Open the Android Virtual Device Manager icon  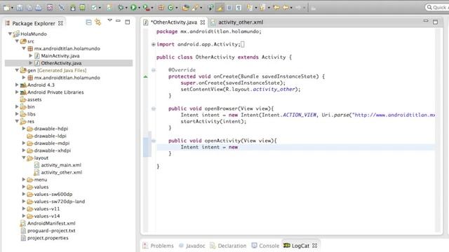click(83, 8)
